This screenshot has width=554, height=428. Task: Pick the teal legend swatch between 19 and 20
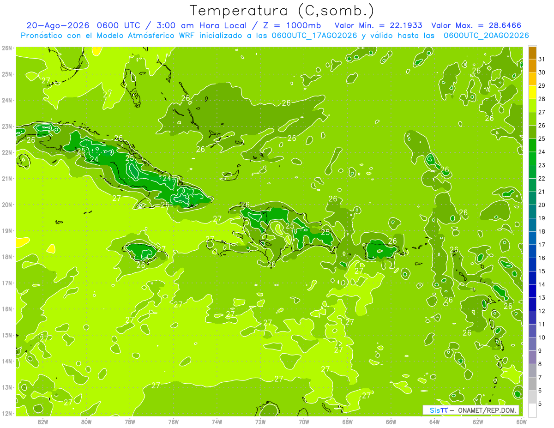(532, 211)
